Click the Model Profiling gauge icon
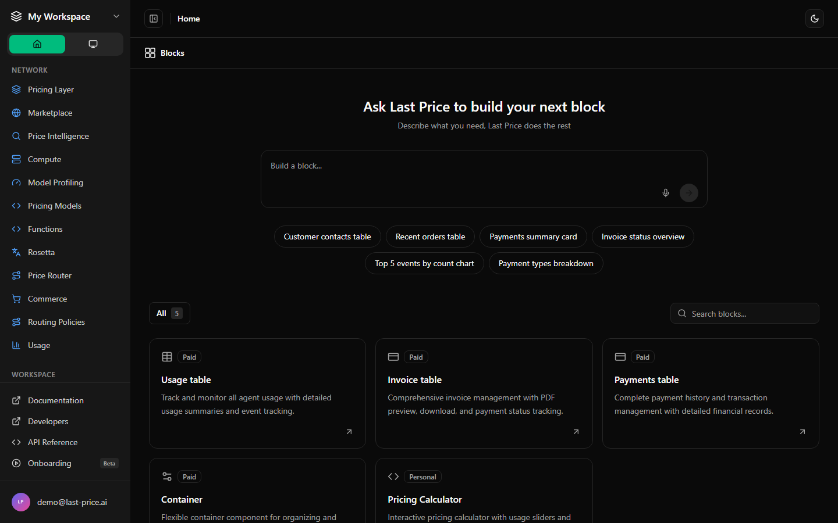Viewport: 838px width, 523px height. [x=16, y=182]
